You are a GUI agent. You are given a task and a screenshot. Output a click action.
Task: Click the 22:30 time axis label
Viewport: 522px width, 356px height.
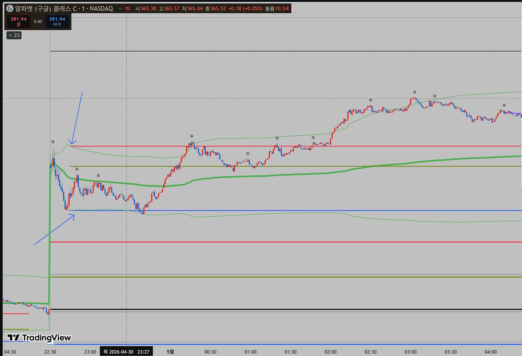click(x=50, y=352)
